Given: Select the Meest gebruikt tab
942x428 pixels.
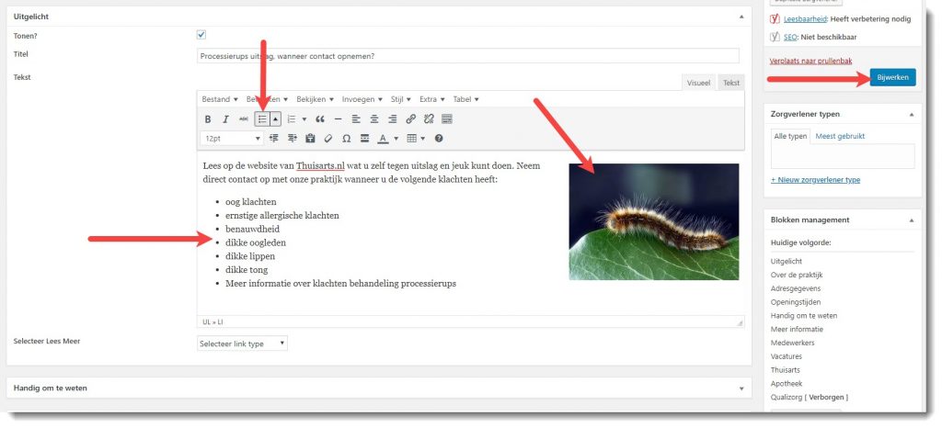Looking at the screenshot, I should (x=840, y=136).
